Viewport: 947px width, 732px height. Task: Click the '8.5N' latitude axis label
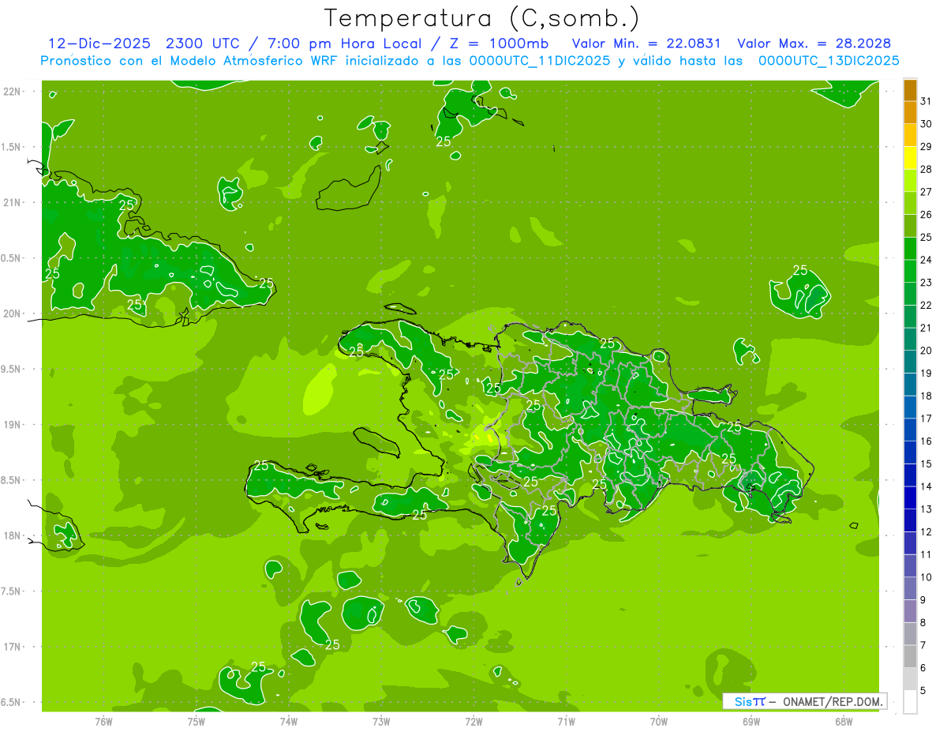point(12,480)
